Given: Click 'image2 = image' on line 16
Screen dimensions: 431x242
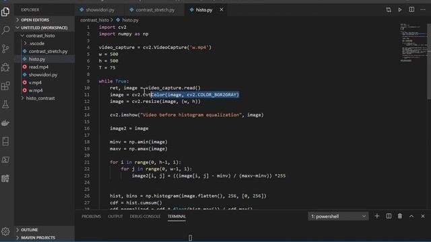Looking at the screenshot, I should pyautogui.click(x=129, y=128).
